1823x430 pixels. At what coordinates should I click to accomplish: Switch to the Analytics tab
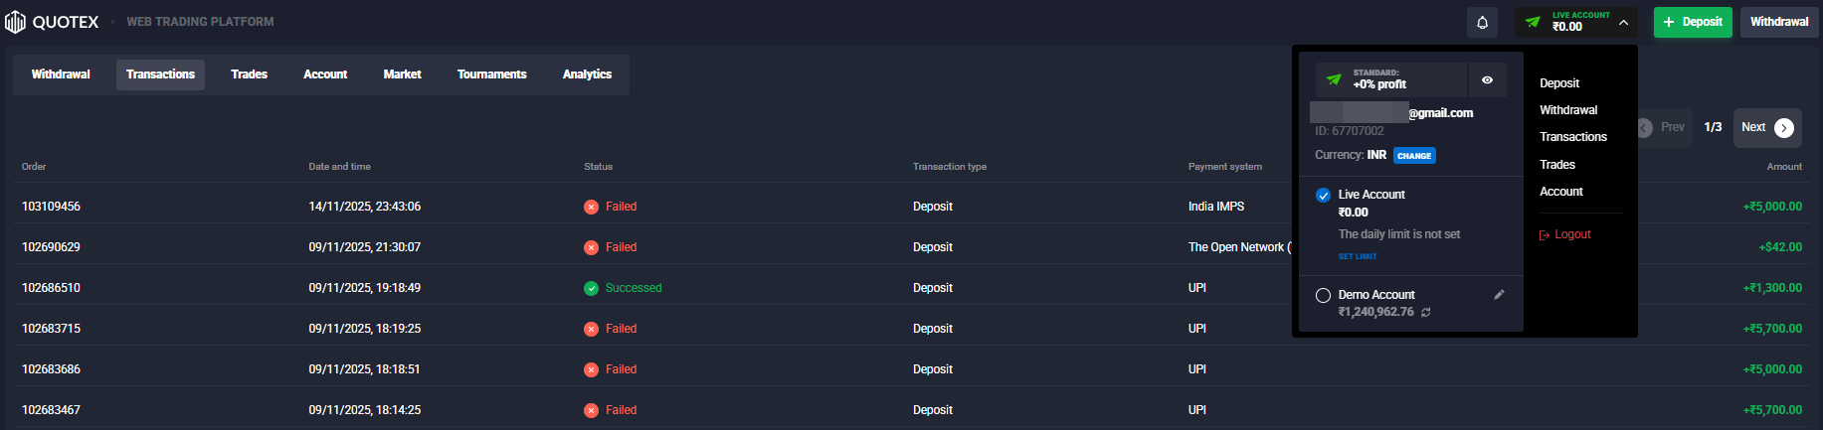(587, 74)
